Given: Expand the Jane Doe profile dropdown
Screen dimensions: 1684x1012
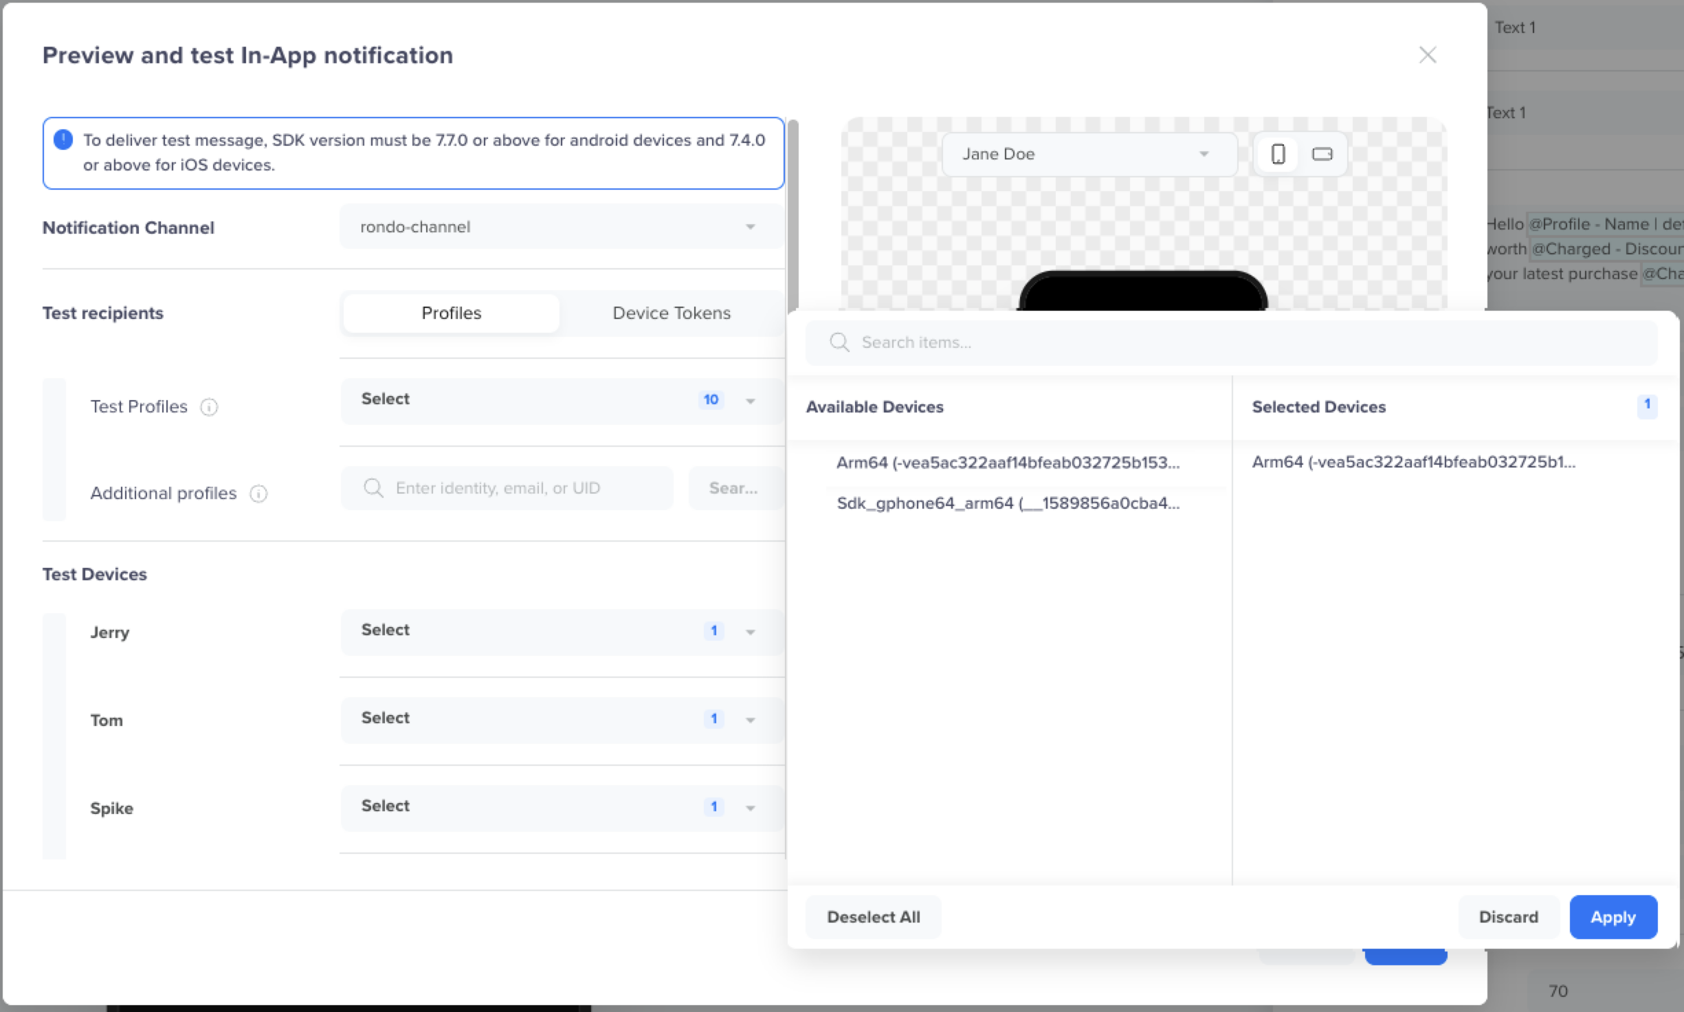Looking at the screenshot, I should pyautogui.click(x=1089, y=154).
